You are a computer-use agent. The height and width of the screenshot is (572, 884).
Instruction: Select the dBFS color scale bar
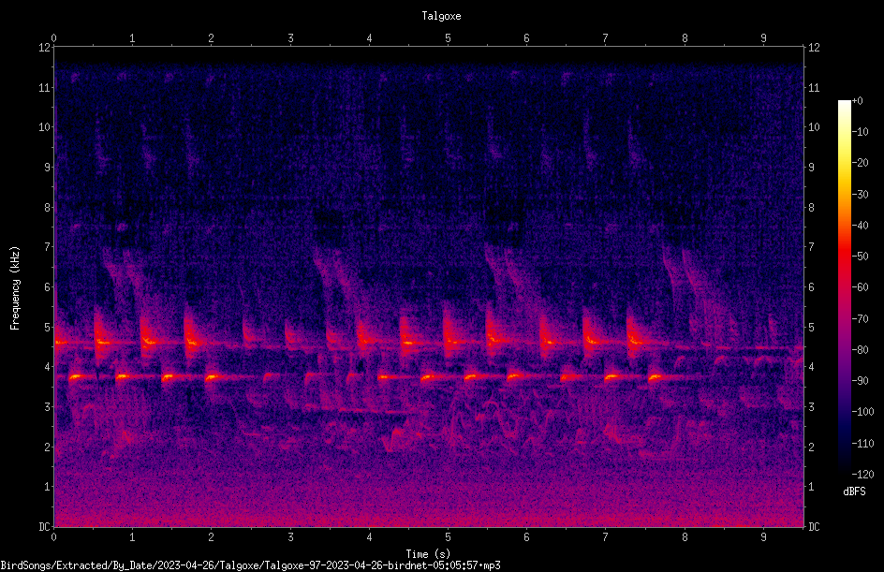coord(844,286)
